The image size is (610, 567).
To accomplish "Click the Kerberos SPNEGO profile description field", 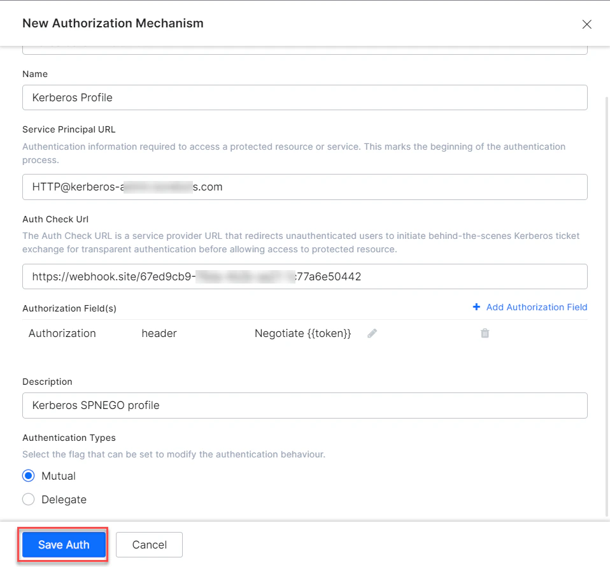I will [304, 405].
